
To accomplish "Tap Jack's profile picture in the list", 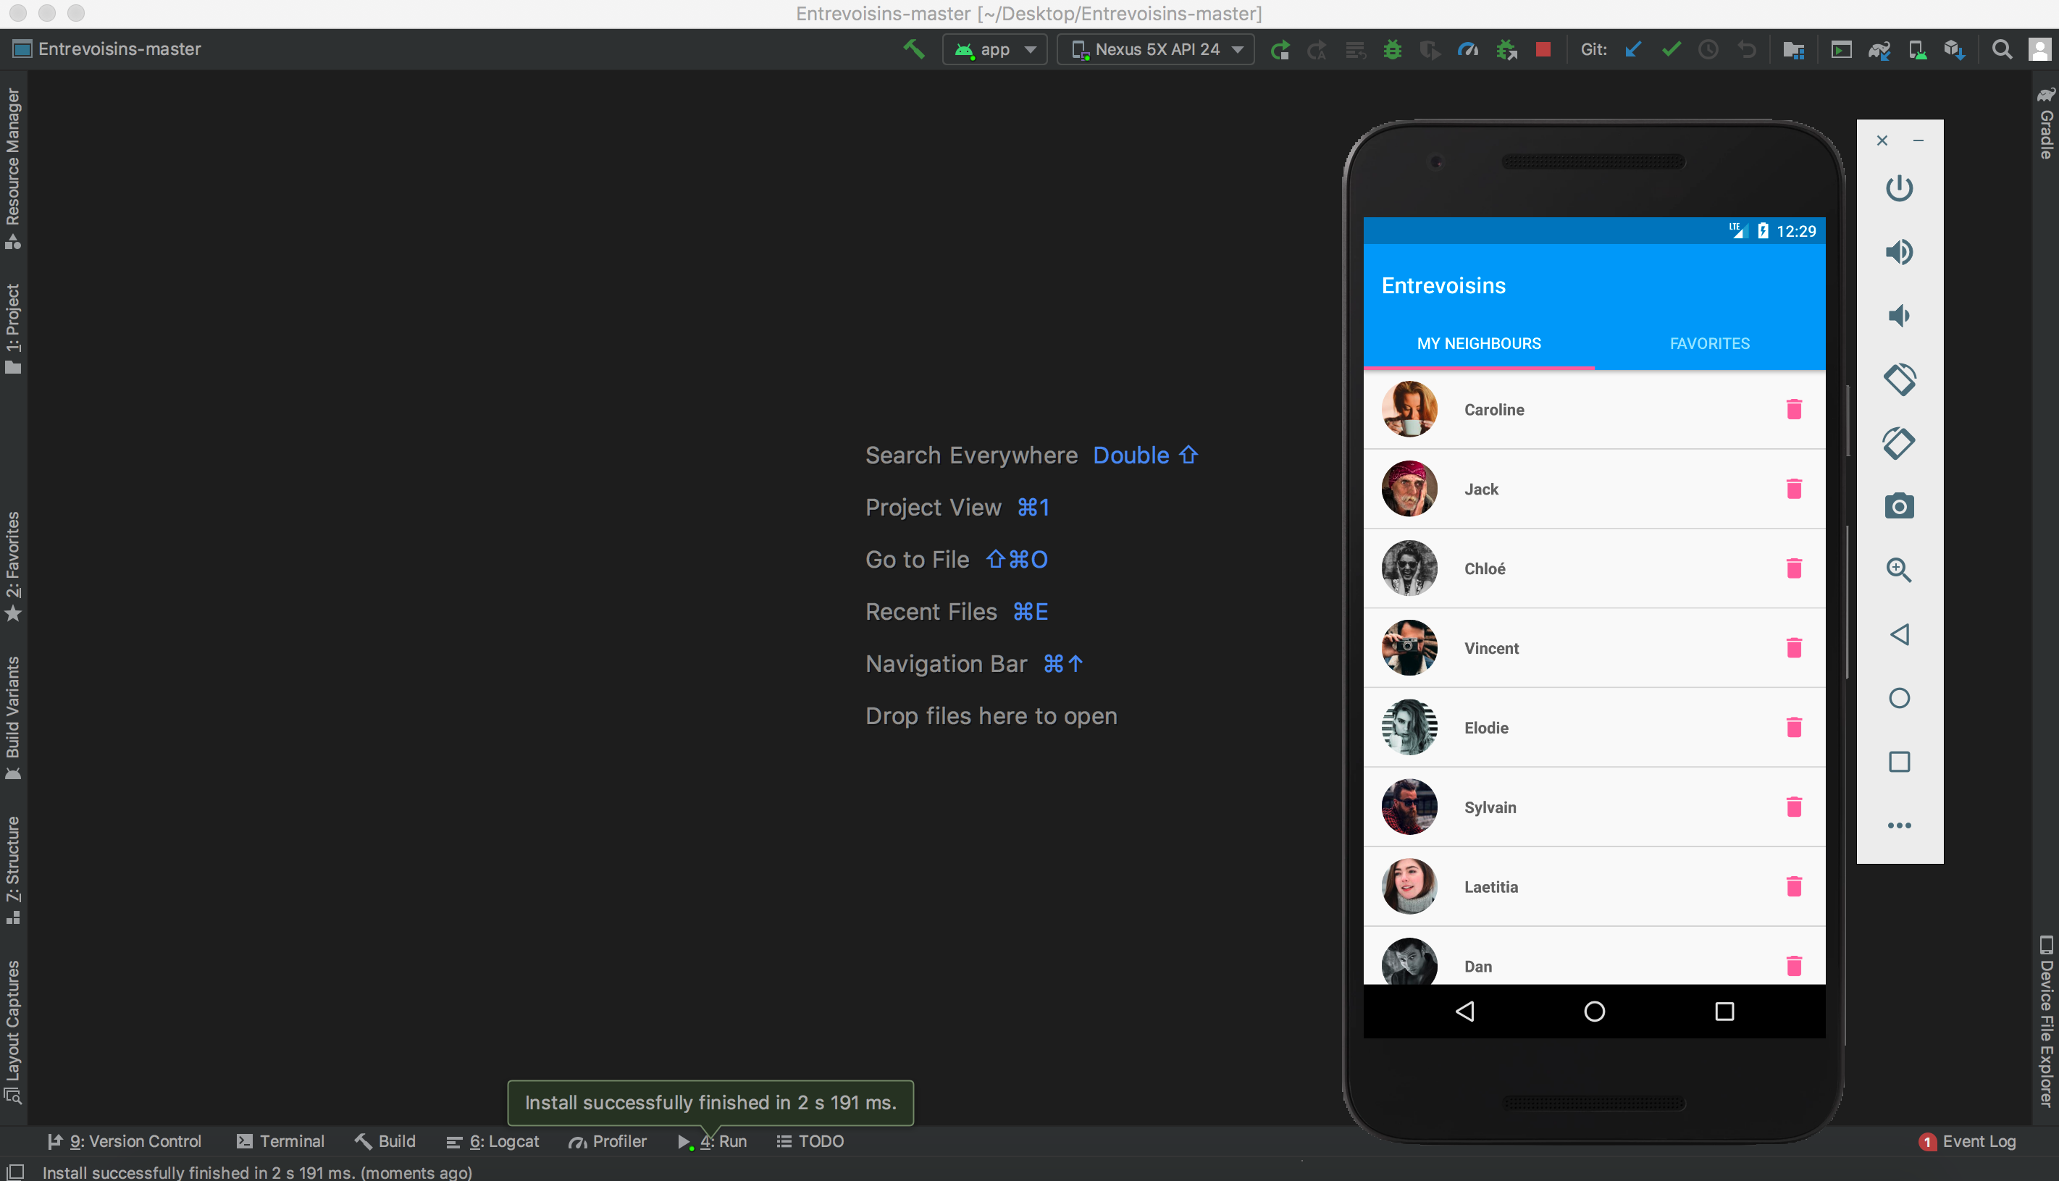I will (x=1409, y=489).
